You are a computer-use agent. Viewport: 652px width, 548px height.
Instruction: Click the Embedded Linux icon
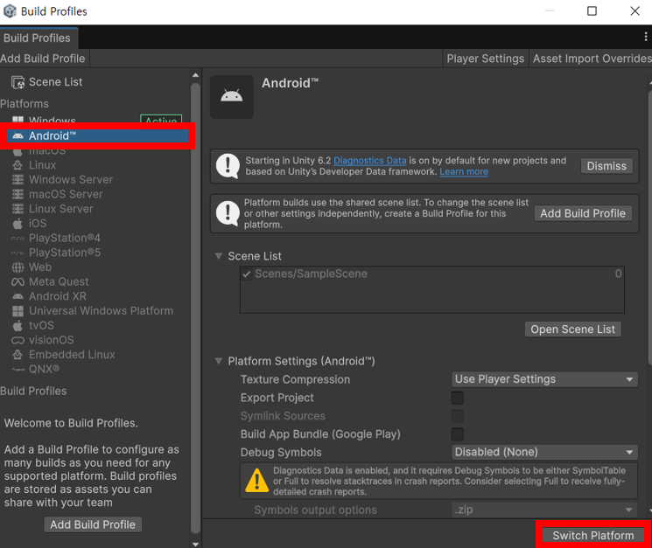click(18, 355)
